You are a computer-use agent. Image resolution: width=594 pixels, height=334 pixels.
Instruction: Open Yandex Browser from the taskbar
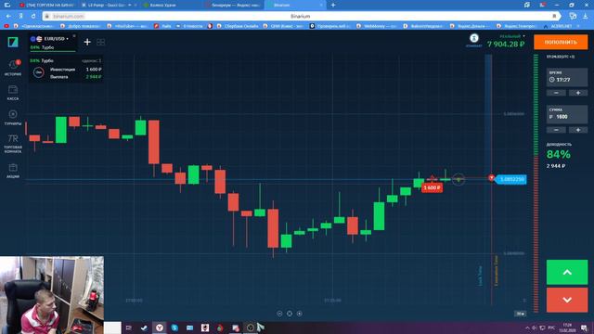coord(160,328)
